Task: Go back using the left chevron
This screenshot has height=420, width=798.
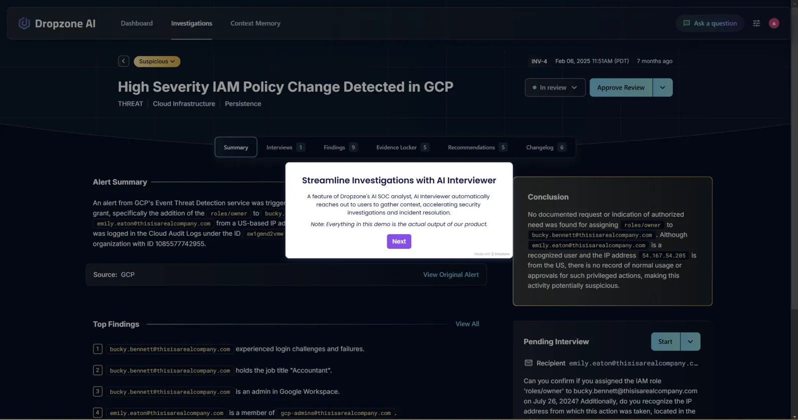Action: coord(123,61)
